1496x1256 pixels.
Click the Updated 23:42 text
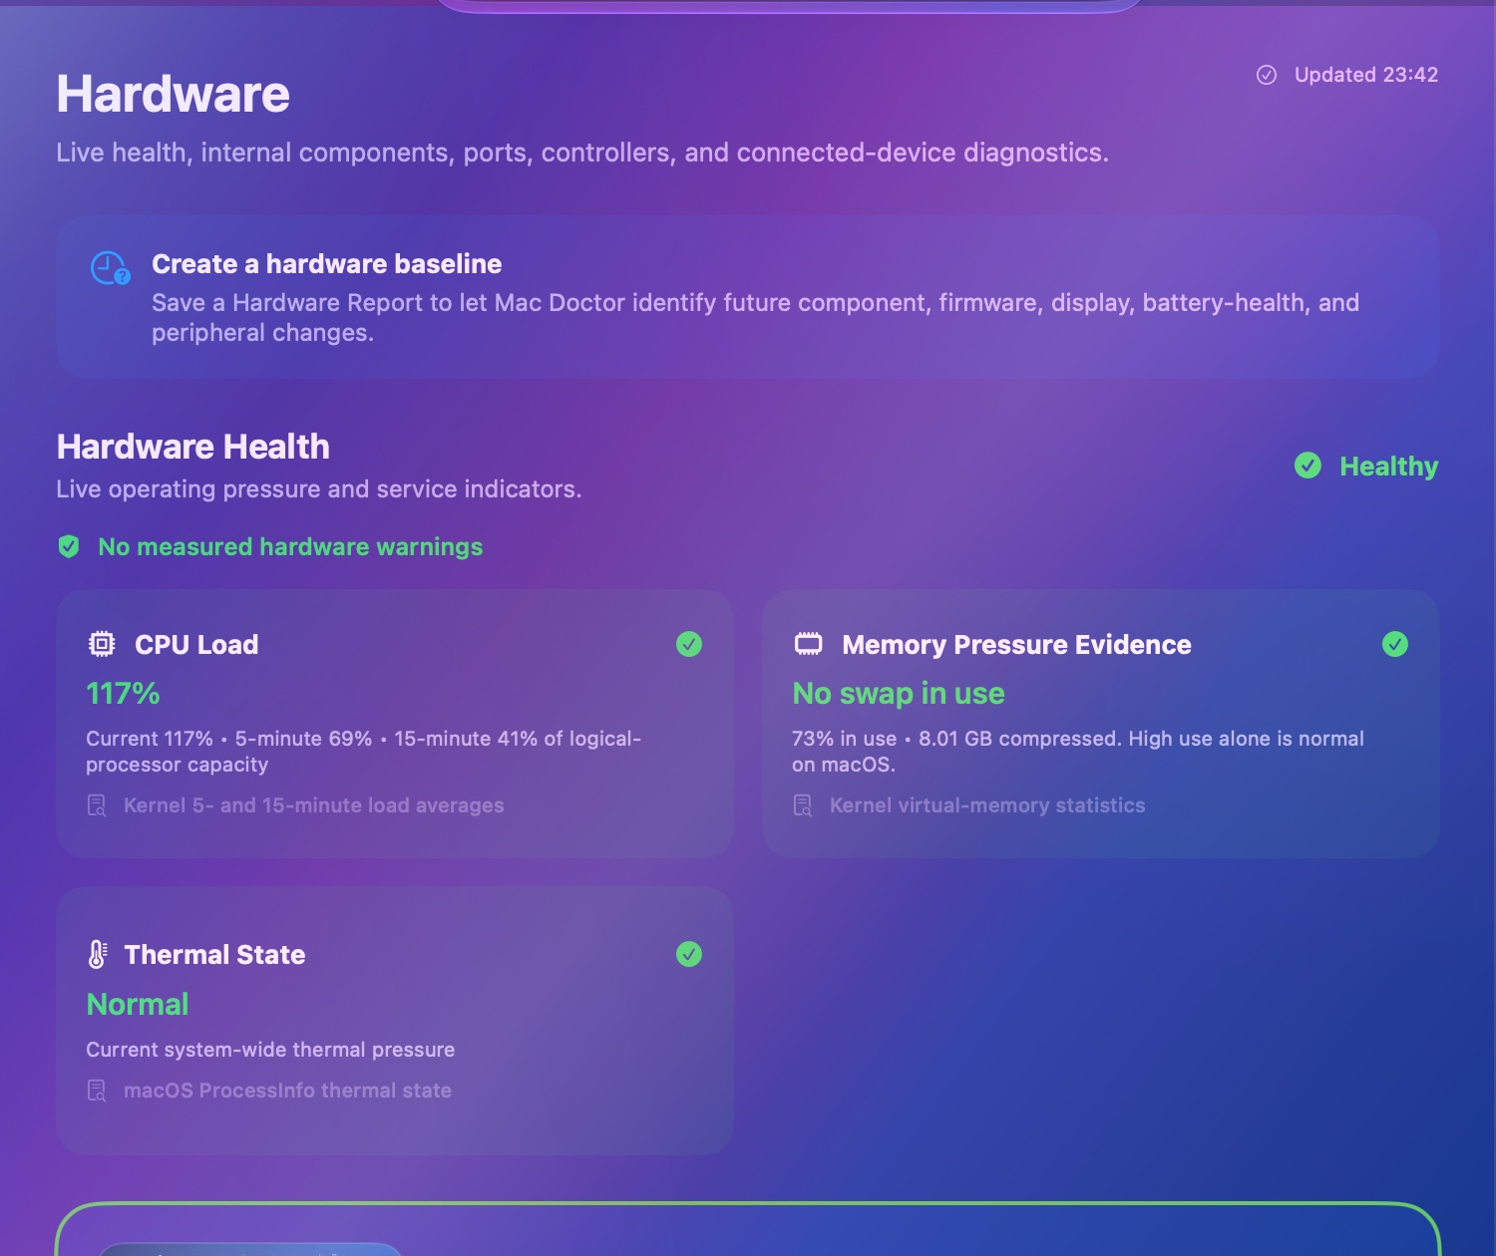(x=1366, y=75)
